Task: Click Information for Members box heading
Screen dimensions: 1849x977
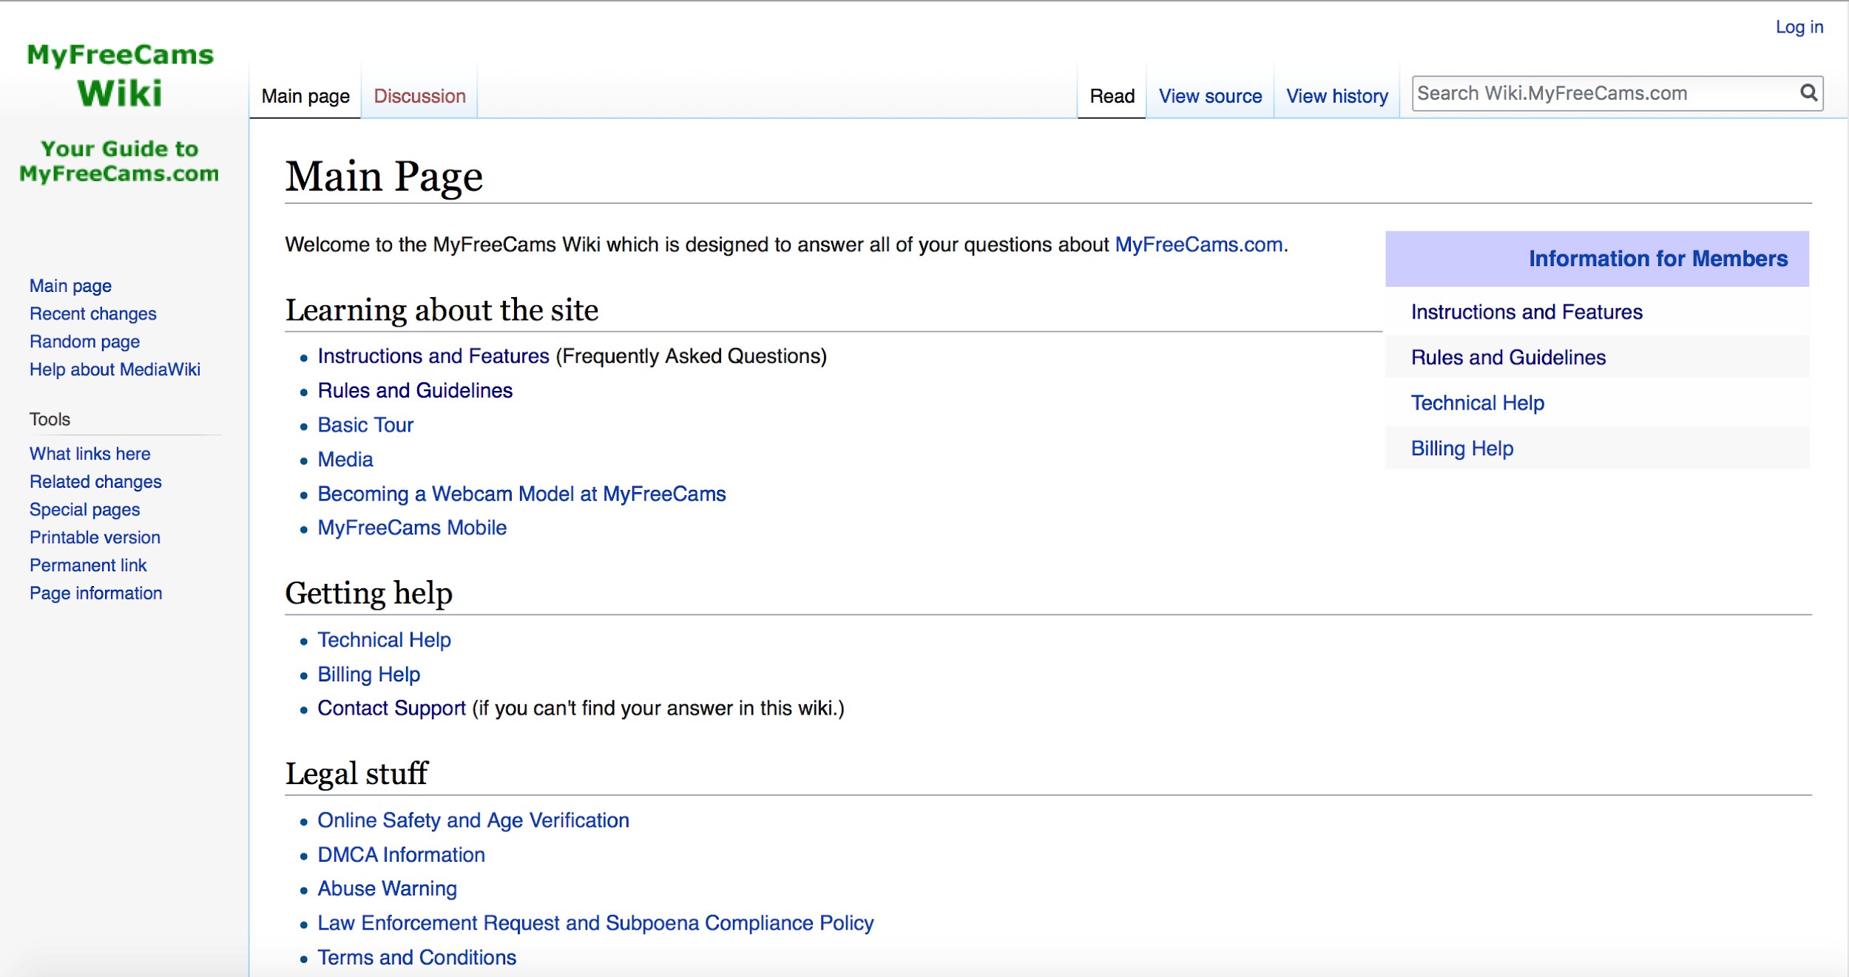Action: pos(1658,259)
